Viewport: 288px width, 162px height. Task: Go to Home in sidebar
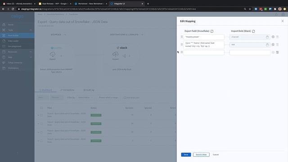(x=11, y=25)
